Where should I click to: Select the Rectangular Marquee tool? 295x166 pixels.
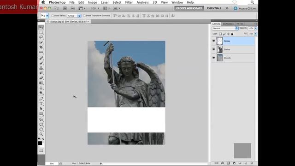coord(41,32)
